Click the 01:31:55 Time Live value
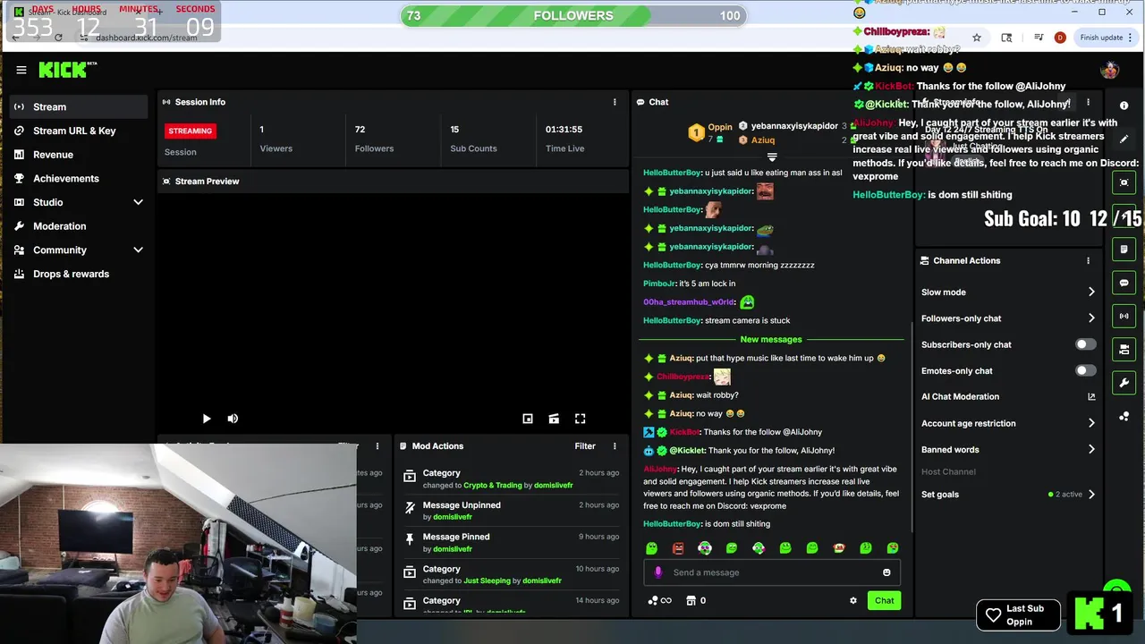The height and width of the screenshot is (644, 1145). 564,130
